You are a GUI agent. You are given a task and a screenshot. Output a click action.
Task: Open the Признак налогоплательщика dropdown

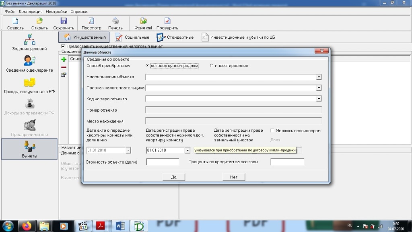point(318,88)
